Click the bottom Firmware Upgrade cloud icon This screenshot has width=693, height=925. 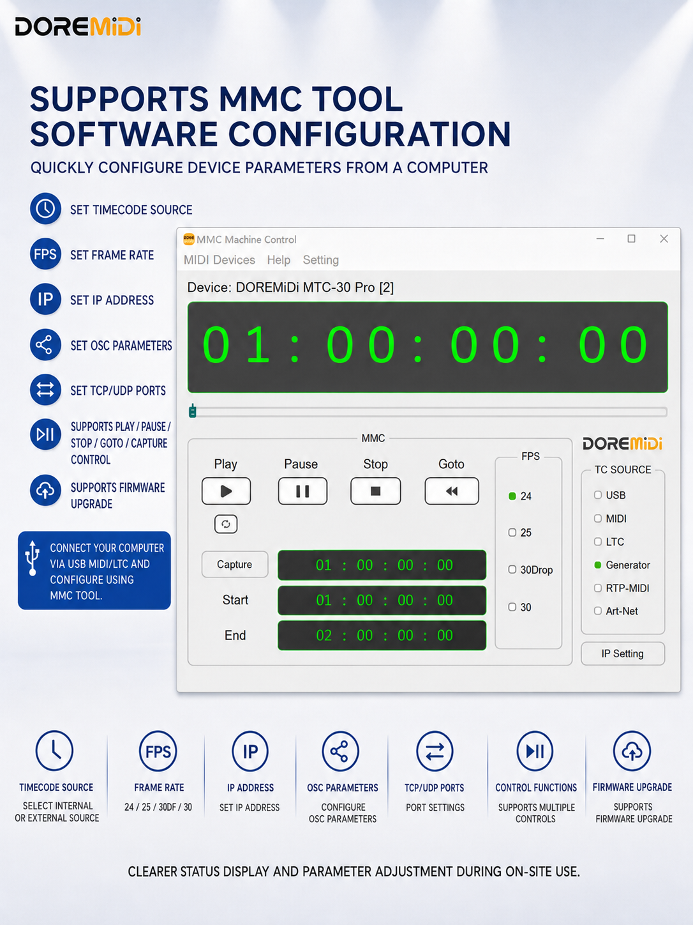click(x=632, y=751)
